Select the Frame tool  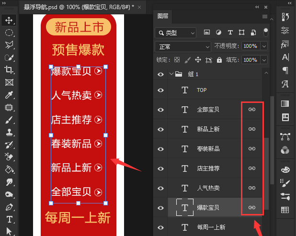tap(9, 82)
